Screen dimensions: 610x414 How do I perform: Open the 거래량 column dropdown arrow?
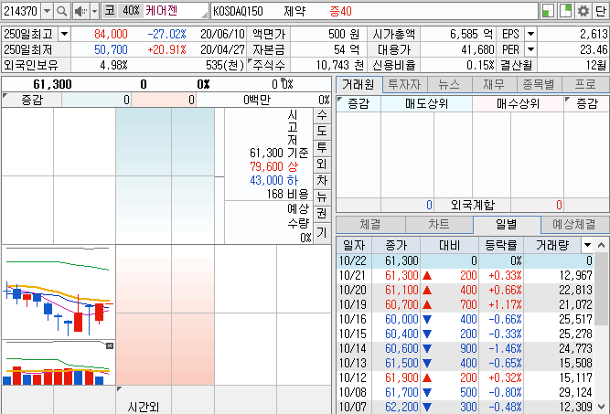(x=587, y=245)
